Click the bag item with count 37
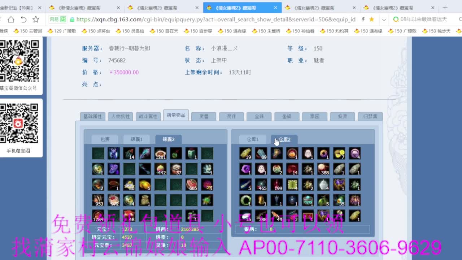Image resolution: width=462 pixels, height=260 pixels. [x=176, y=169]
